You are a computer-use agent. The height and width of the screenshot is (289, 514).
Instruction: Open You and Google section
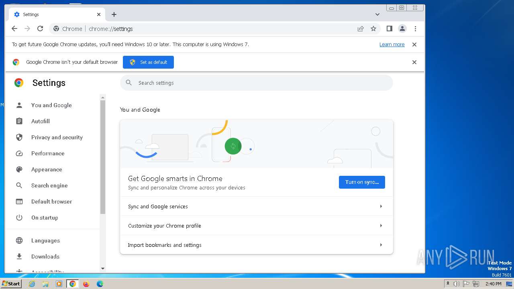[x=51, y=105]
